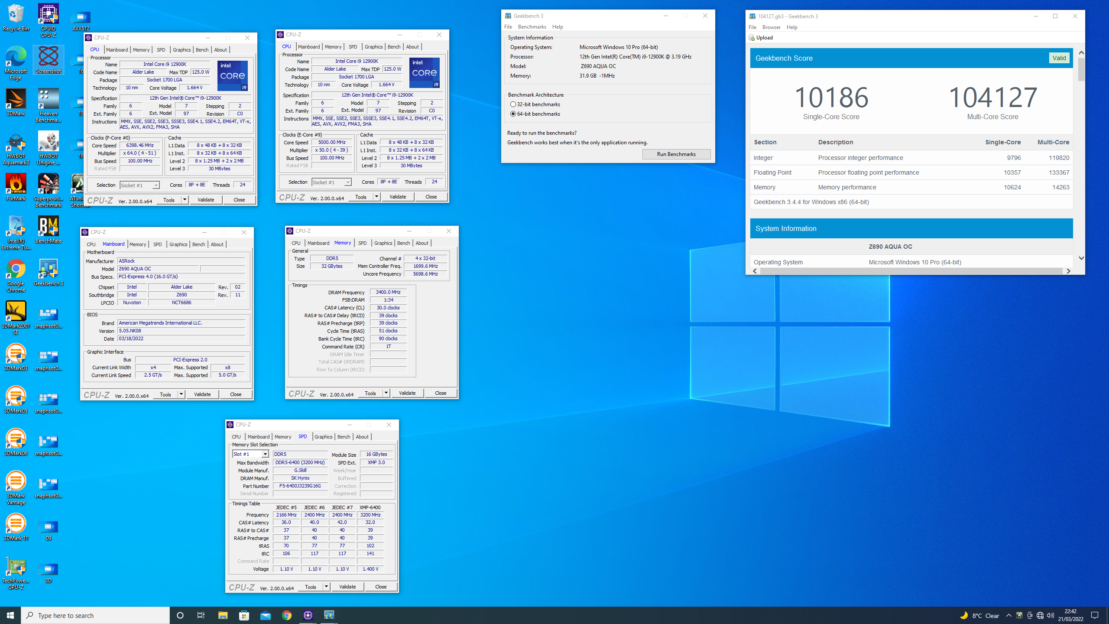Open the notification center icon
Viewport: 1109px width, 624px height.
(1095, 615)
